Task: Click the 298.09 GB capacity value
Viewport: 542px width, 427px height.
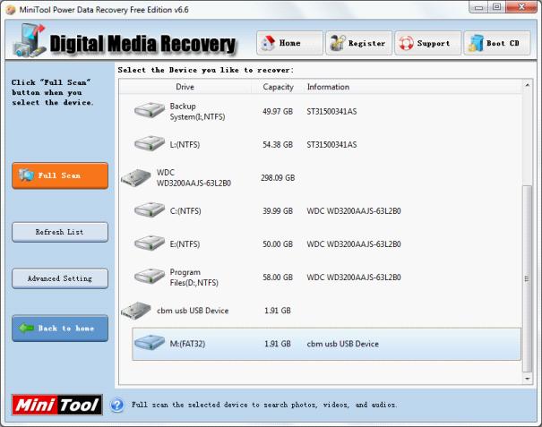Action: [278, 177]
